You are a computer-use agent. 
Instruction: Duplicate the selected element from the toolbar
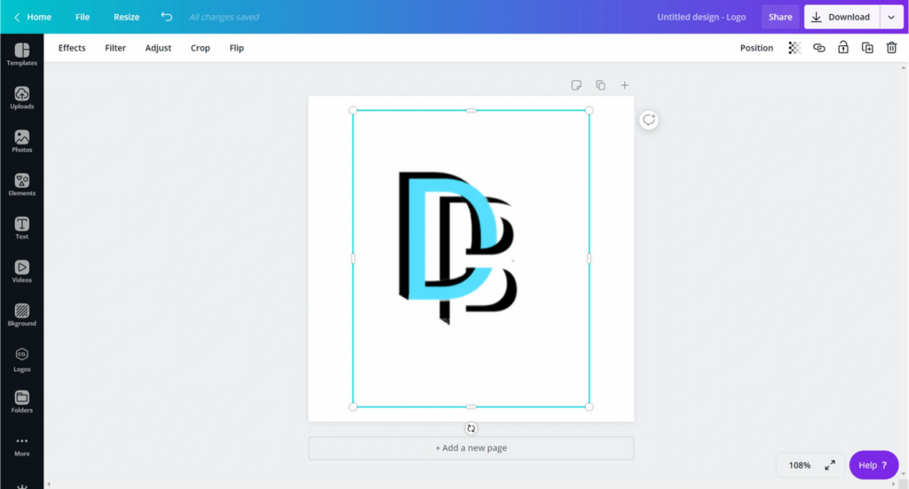click(867, 48)
